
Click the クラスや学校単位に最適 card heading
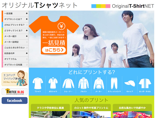coord(50,108)
